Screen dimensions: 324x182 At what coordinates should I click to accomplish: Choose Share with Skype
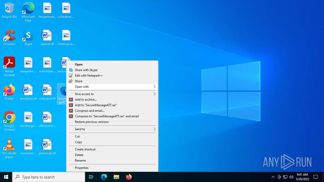(x=112, y=70)
